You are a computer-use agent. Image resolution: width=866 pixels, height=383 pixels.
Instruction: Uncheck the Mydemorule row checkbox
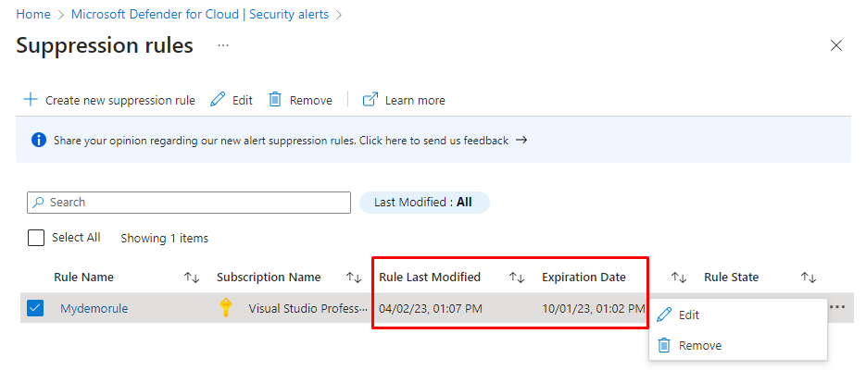(x=36, y=308)
